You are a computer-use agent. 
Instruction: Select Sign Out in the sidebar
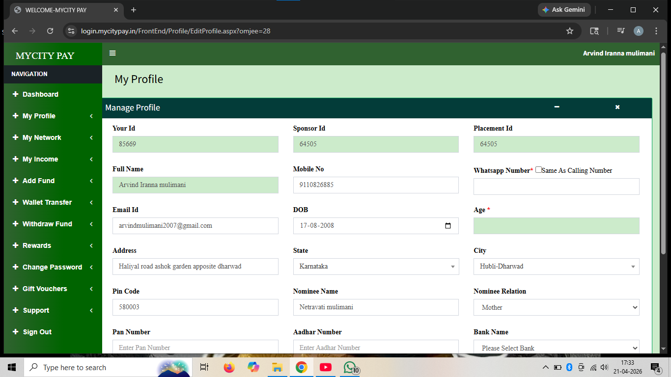53,332
